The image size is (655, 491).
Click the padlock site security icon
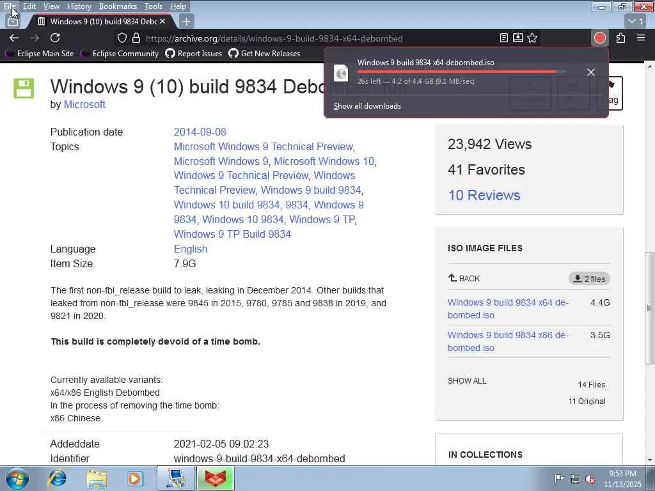tap(136, 38)
